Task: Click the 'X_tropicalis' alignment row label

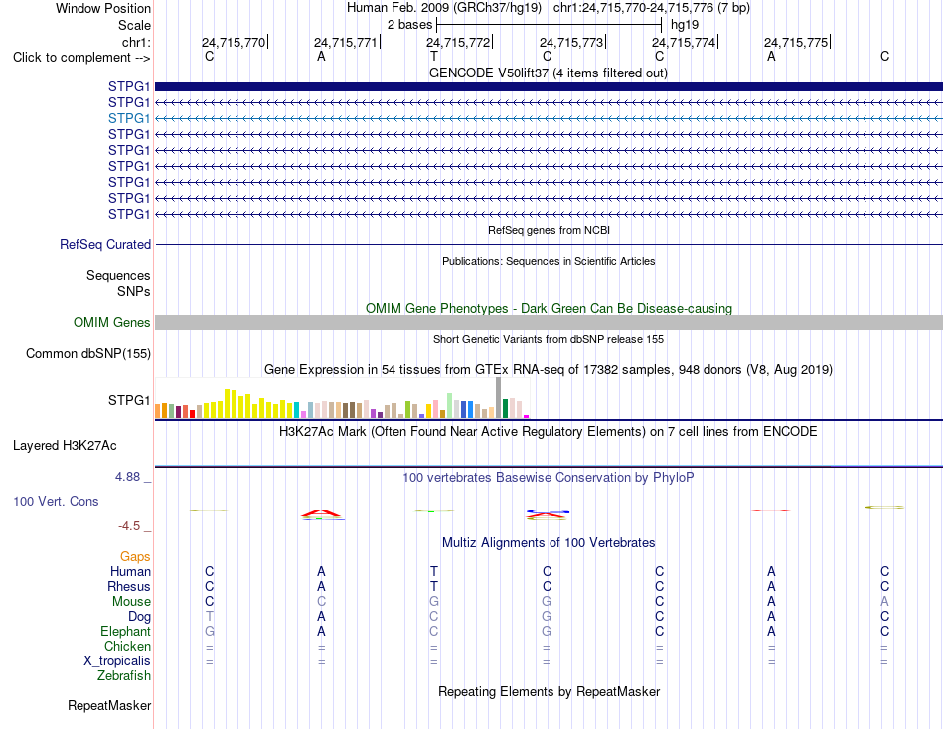Action: pos(117,661)
